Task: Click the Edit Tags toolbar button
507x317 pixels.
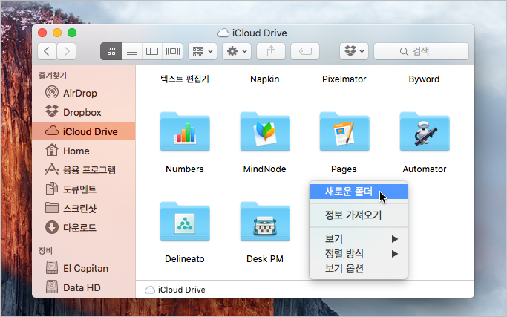Action: [x=305, y=51]
